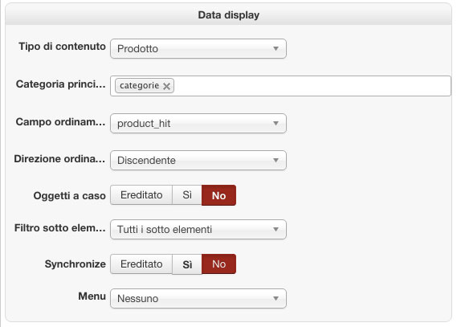Screen dimensions: 457x327
Task: Click the Tutti i sotto elementi arrow
Action: coord(275,229)
